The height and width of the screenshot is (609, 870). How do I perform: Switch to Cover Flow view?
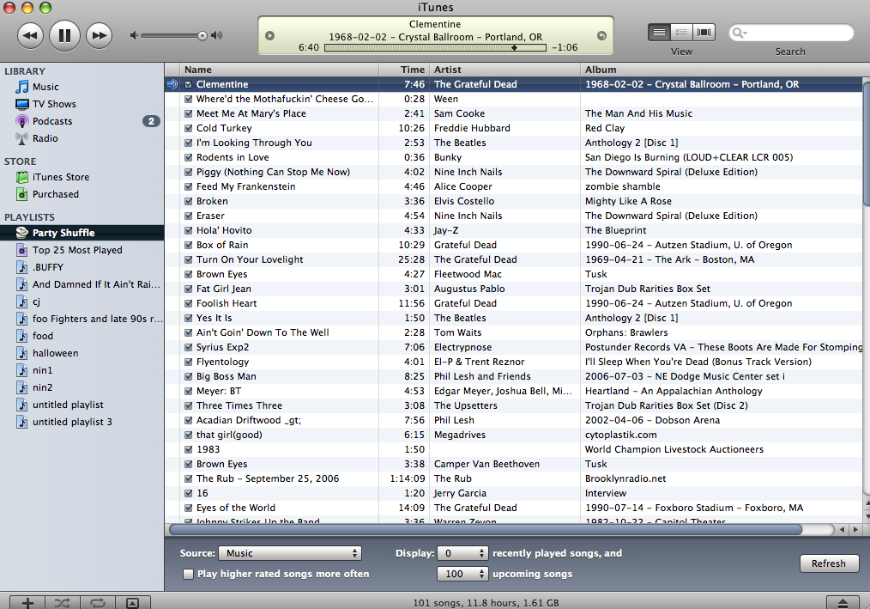coord(704,33)
